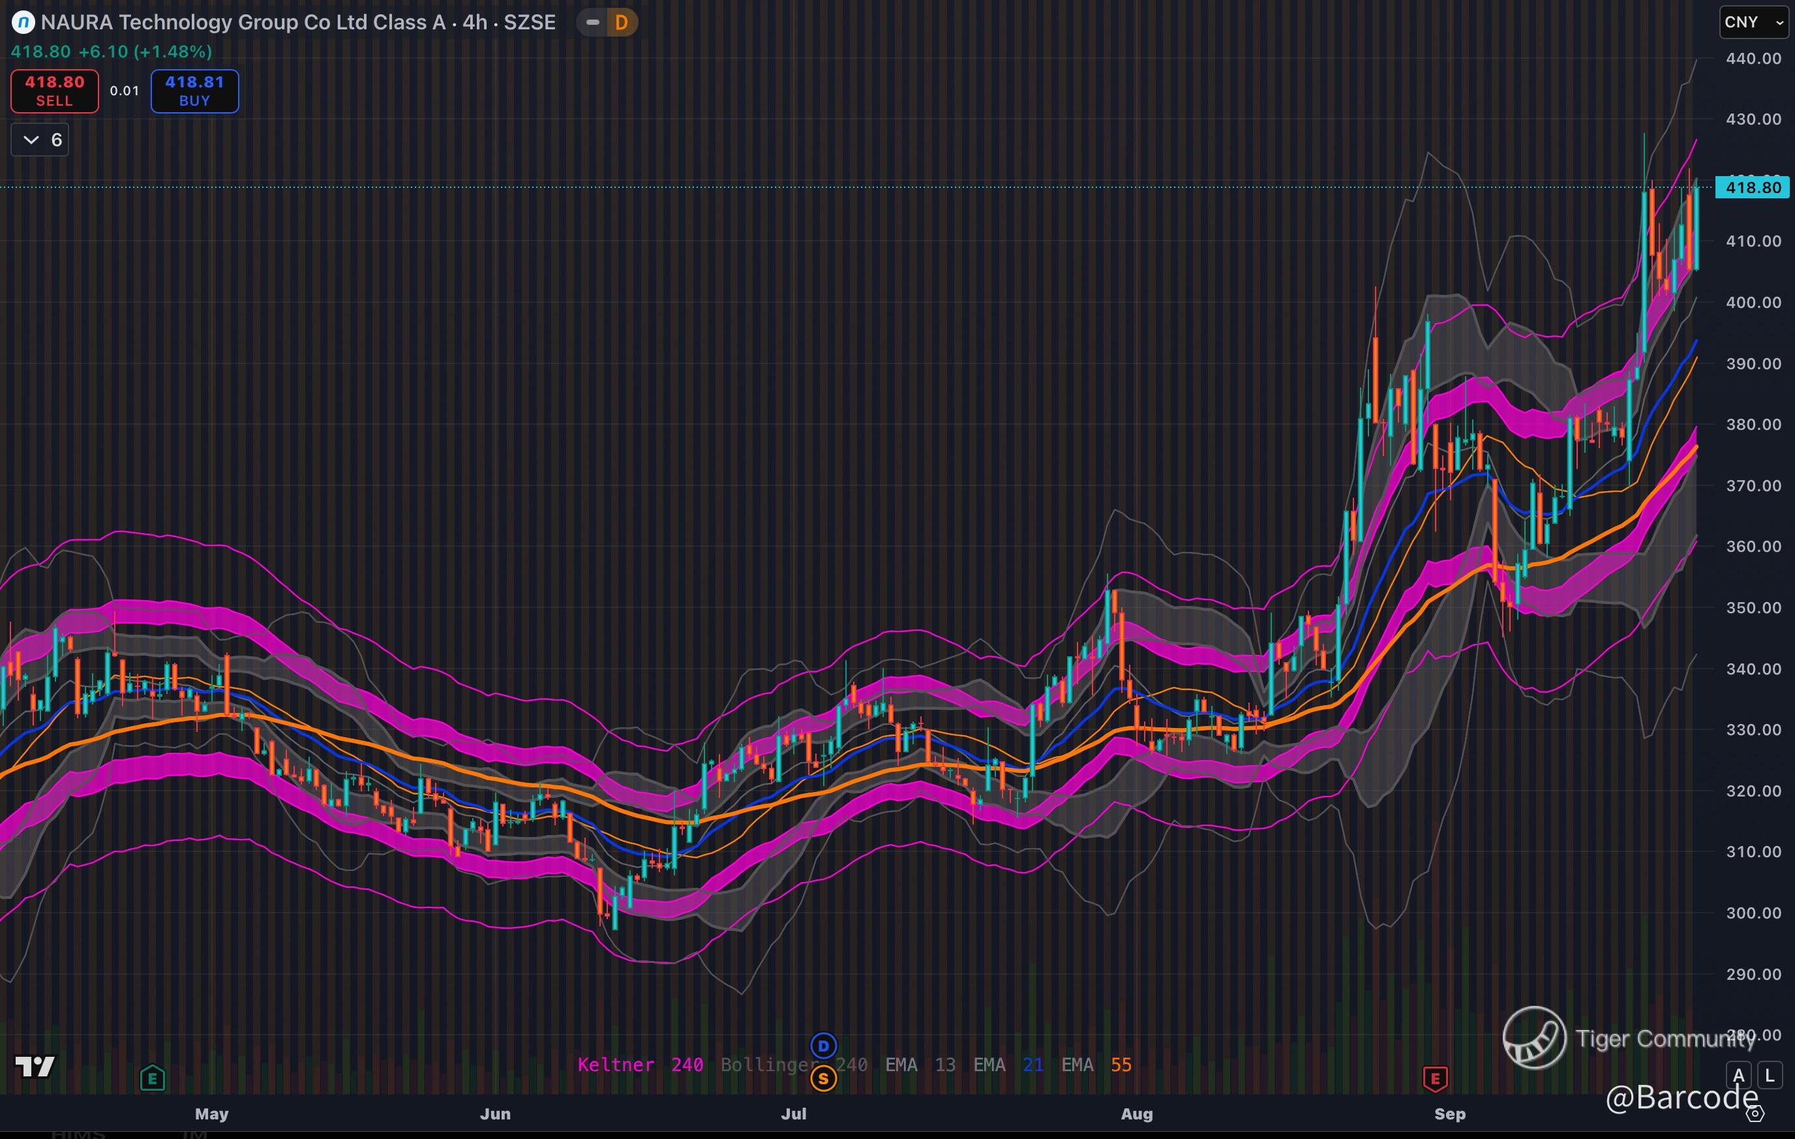Open chart settings hexagon gear icon
Viewport: 1795px width, 1139px height.
coord(1755,1114)
